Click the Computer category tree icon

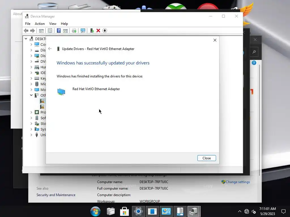click(37, 44)
